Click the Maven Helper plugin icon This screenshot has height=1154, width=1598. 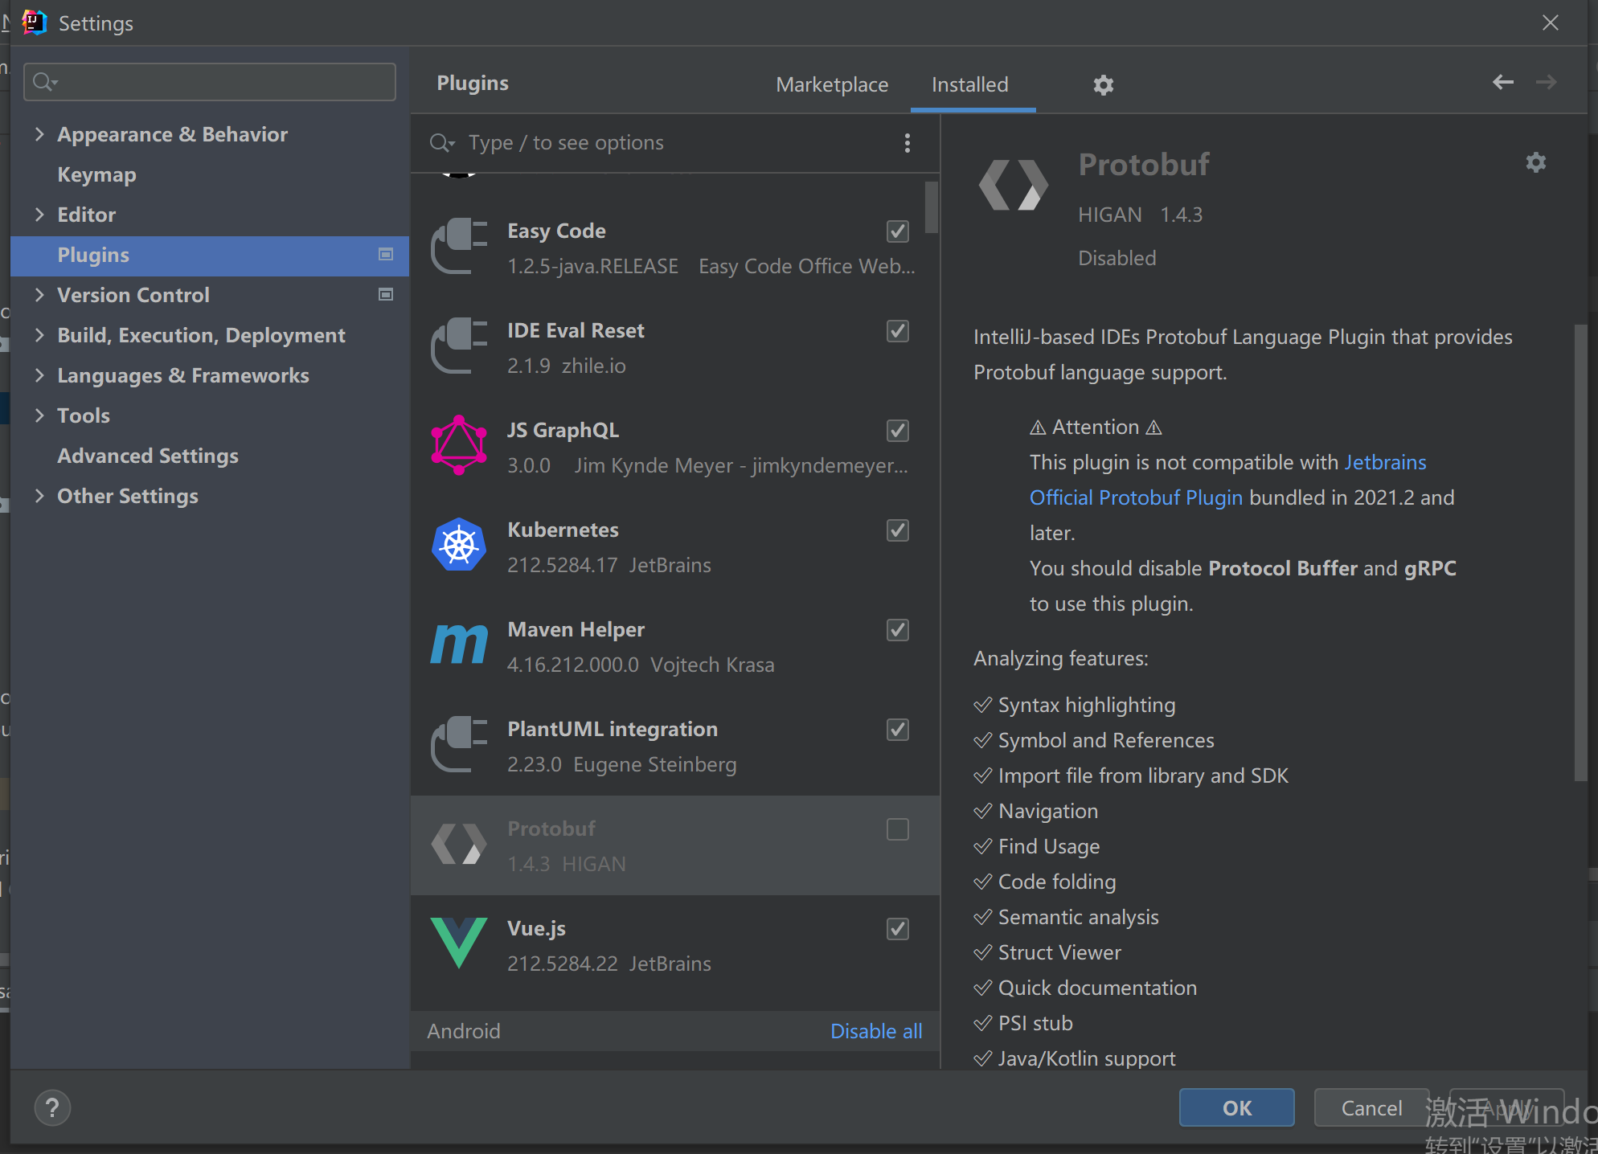point(459,645)
